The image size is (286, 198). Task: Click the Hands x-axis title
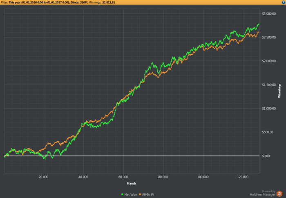[x=132, y=183]
